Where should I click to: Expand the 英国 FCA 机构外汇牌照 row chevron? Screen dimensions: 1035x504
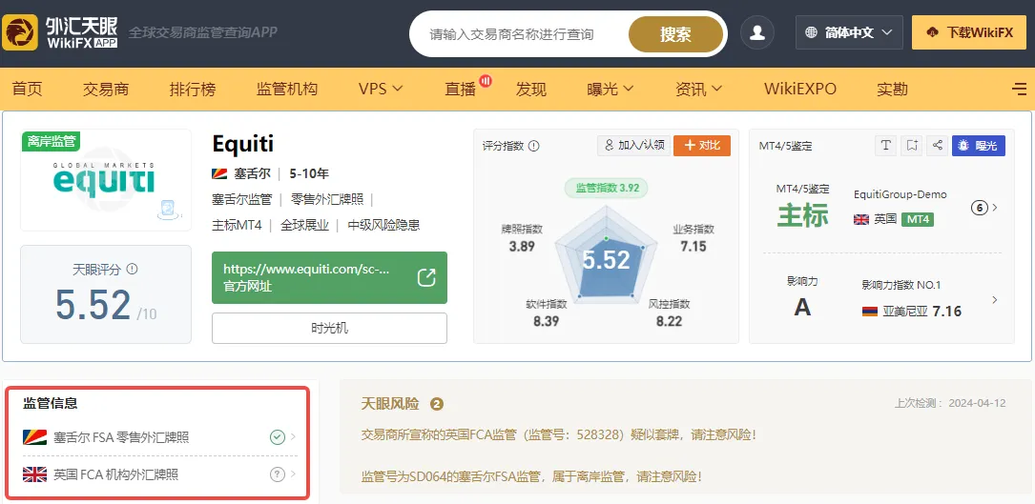click(293, 474)
